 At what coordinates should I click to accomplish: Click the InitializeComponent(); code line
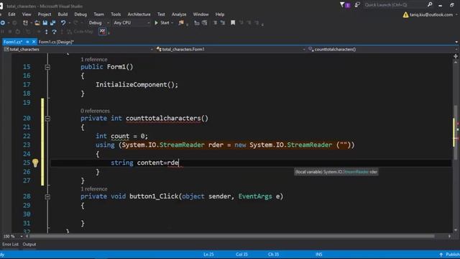[x=137, y=85]
